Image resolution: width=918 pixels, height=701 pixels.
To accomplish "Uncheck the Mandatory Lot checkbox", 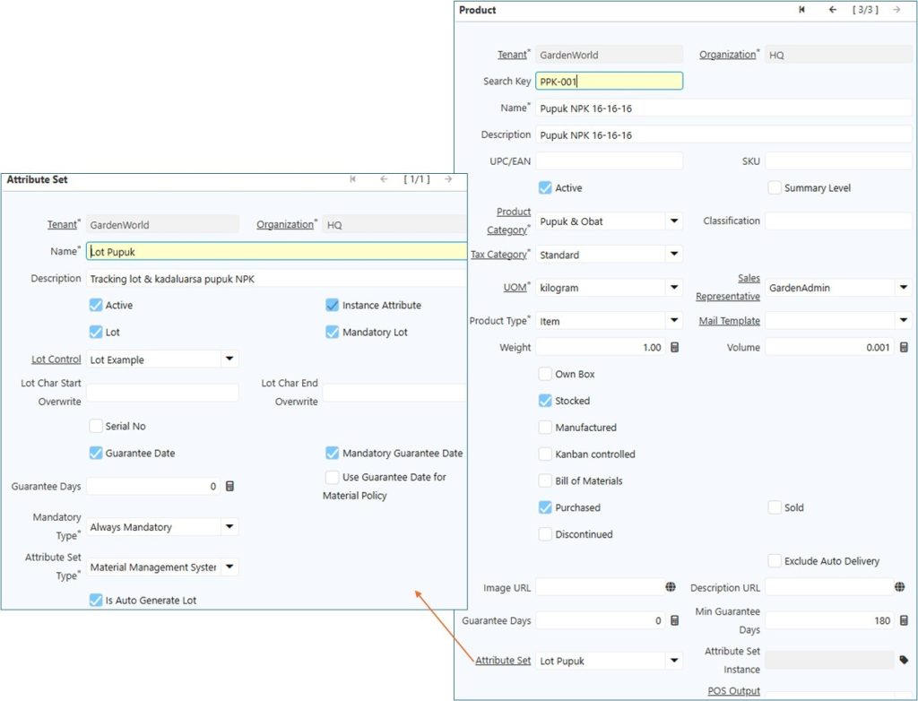I will [x=333, y=333].
